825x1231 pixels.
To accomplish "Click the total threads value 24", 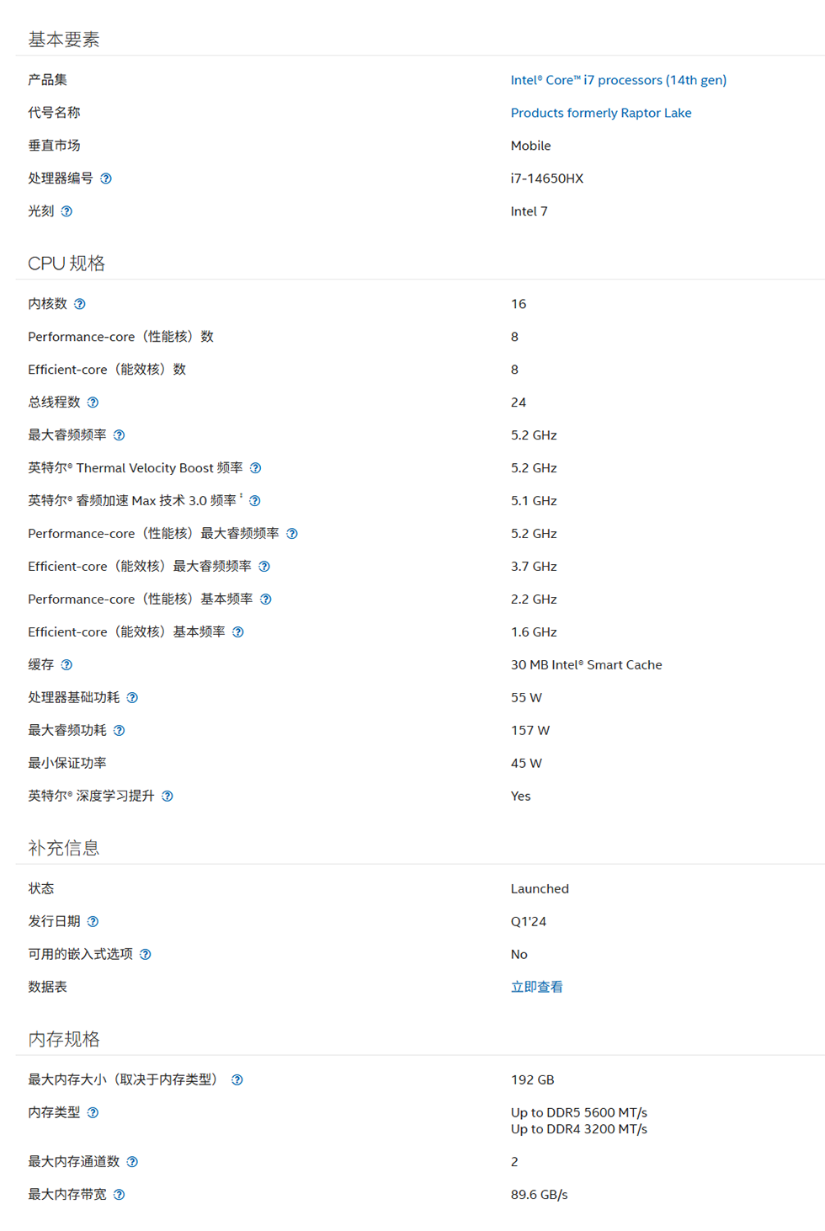I will 519,402.
